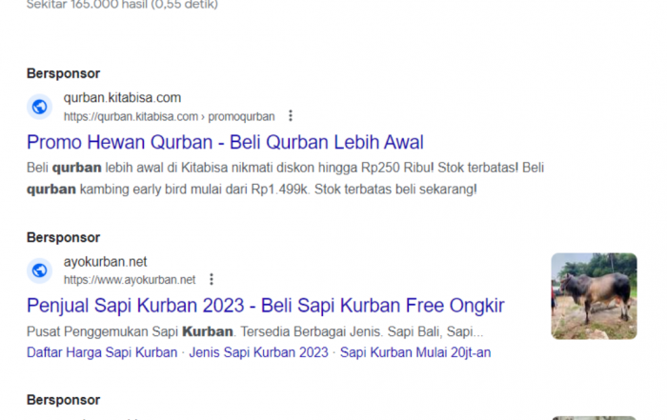Click the globe favicon beside ayokurban.net

(x=40, y=270)
